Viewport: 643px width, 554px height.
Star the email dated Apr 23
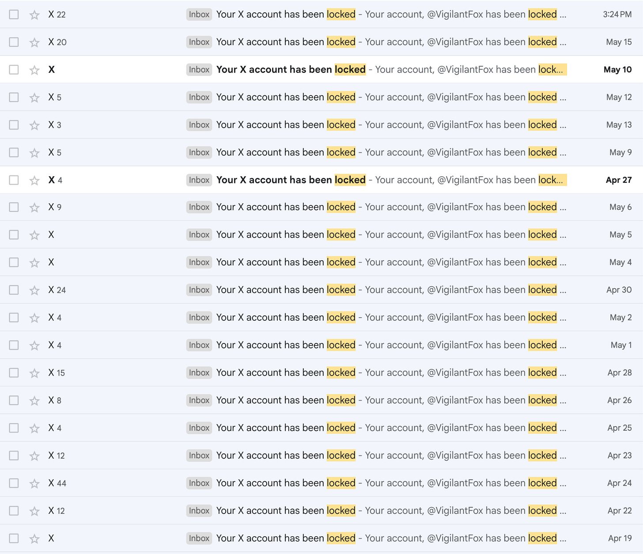pos(34,455)
